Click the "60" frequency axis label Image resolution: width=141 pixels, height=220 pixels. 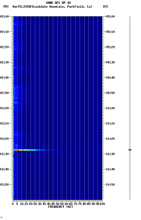pyautogui.click(x=66, y=204)
